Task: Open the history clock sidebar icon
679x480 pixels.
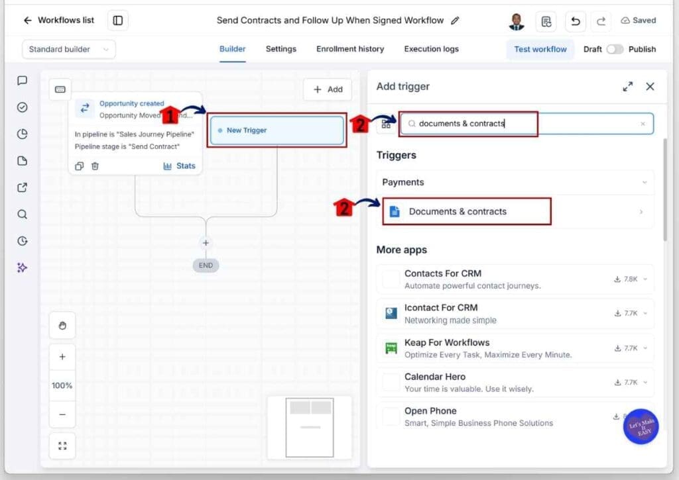Action: pyautogui.click(x=22, y=241)
